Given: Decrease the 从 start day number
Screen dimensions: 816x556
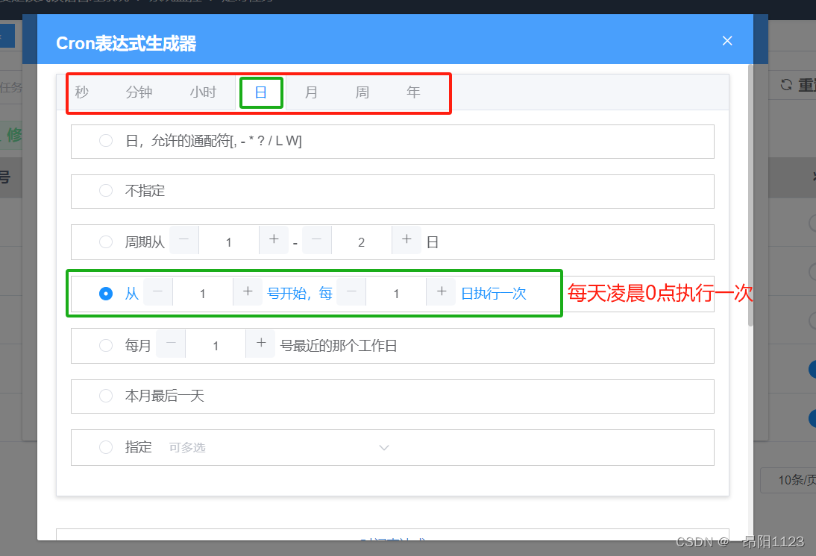Looking at the screenshot, I should (157, 291).
